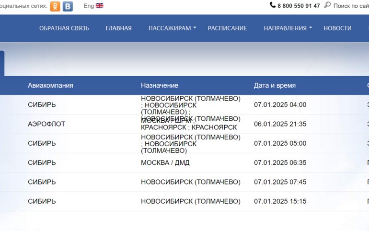Click the date 07.01.2025 15:15
The height and width of the screenshot is (231, 369).
tap(280, 201)
